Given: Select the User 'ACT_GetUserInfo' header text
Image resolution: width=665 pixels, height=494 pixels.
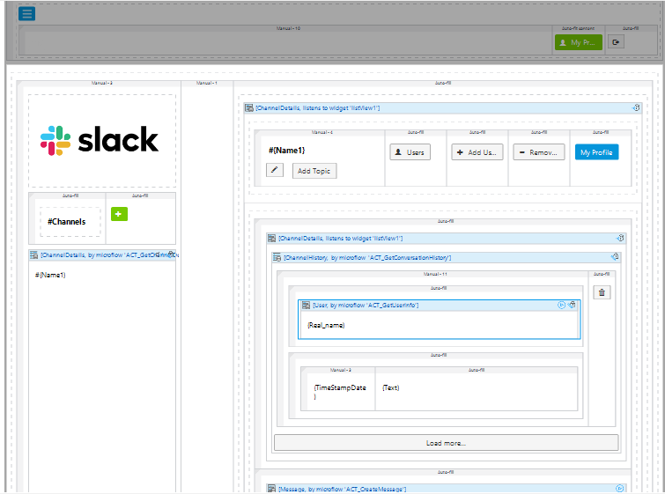Looking at the screenshot, I should (366, 305).
